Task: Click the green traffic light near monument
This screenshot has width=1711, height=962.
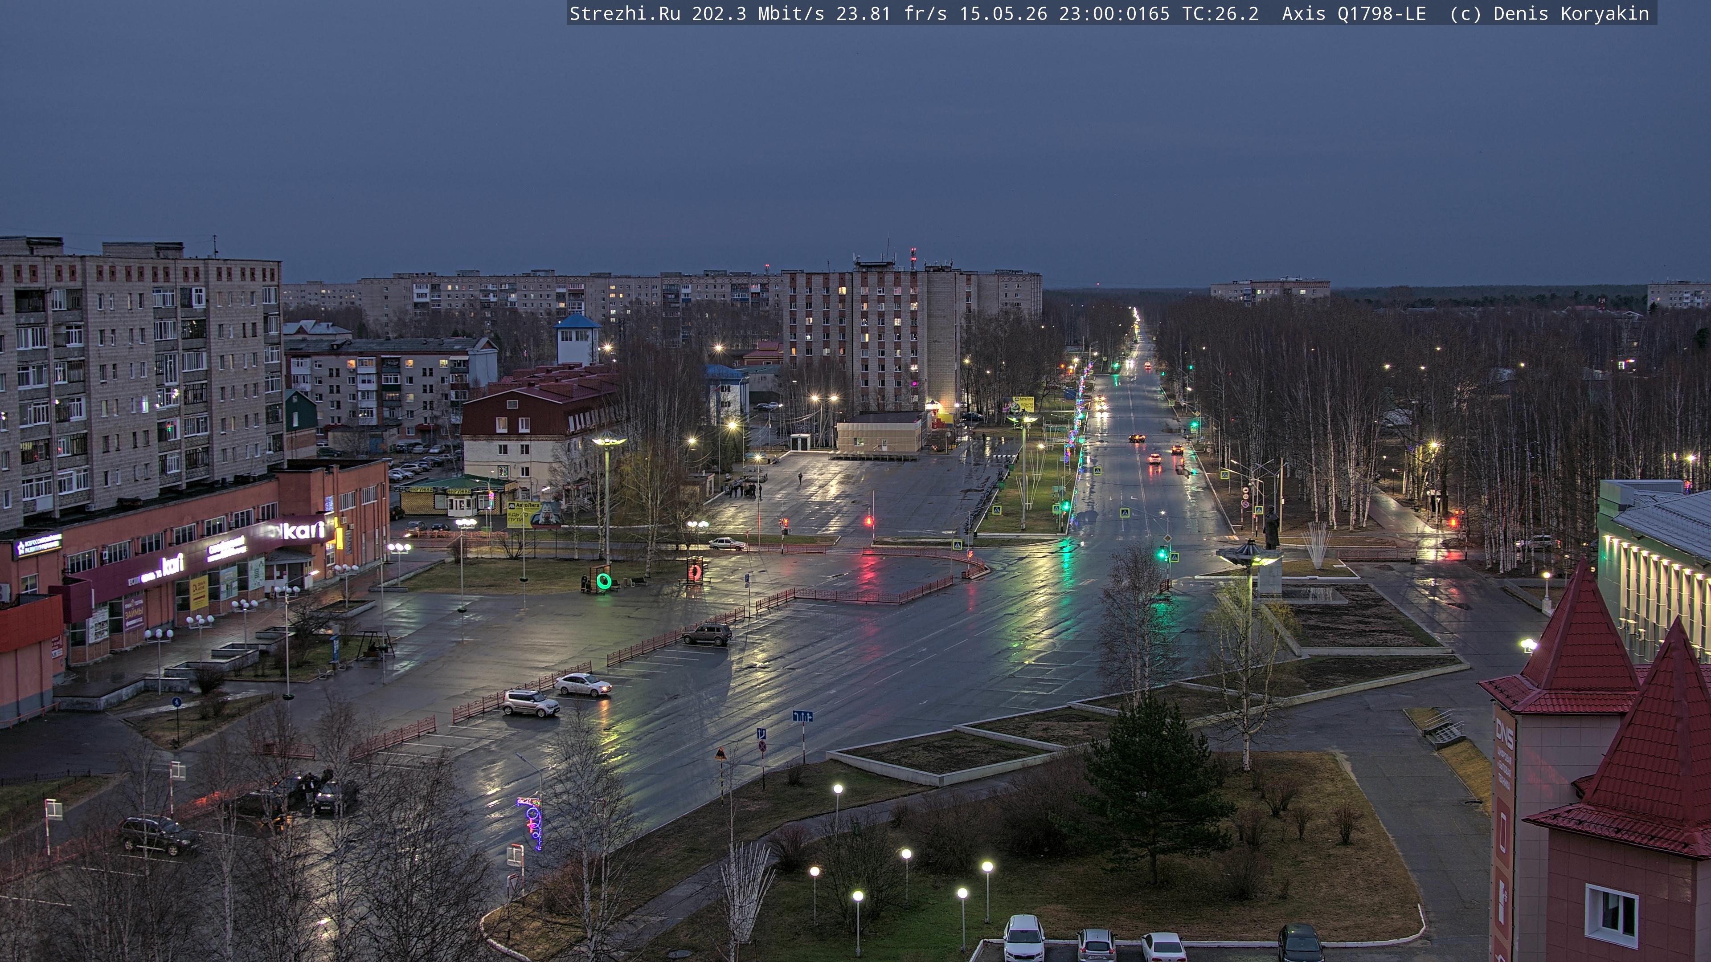Action: click(x=1162, y=552)
